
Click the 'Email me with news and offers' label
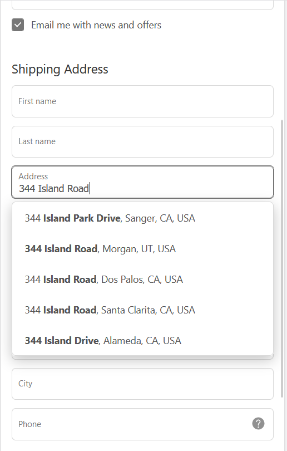tap(96, 25)
